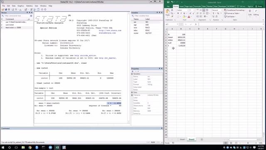Toggle Underline formatting in Excel
Viewport: 266px width, 150px height.
pyautogui.click(x=184, y=13)
